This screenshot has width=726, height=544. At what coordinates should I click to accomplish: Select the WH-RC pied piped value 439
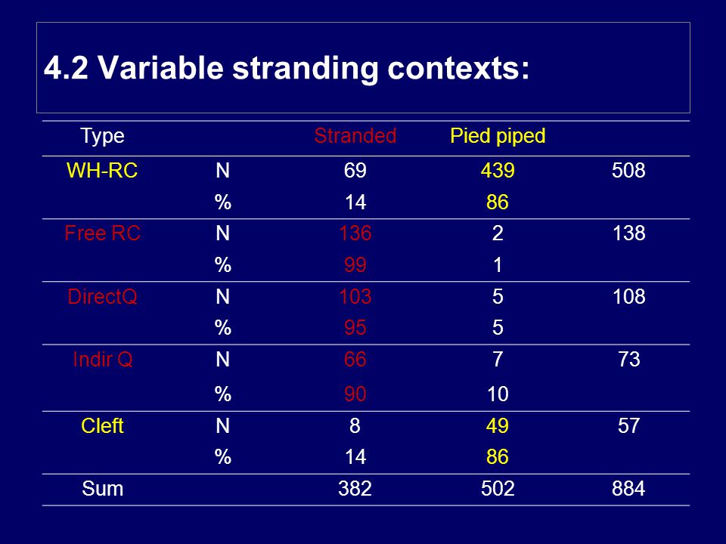pyautogui.click(x=498, y=171)
